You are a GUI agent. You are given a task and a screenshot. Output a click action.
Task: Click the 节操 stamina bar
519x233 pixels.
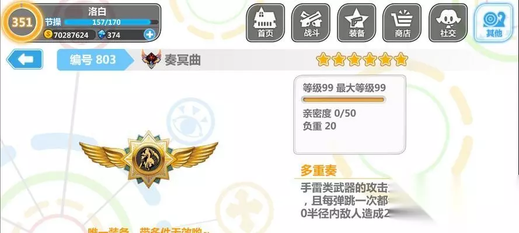[x=111, y=22]
